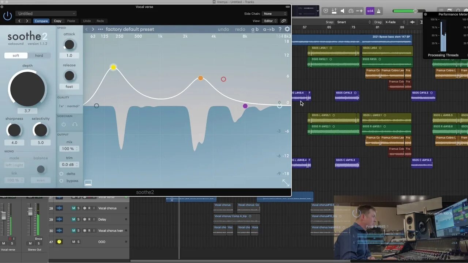Click the trim 0.0 dB stepper
The height and width of the screenshot is (263, 468).
pos(69,165)
